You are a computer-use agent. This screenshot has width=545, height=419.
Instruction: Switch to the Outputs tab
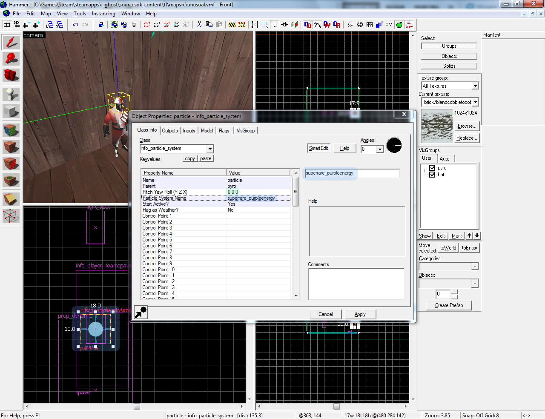tap(169, 131)
